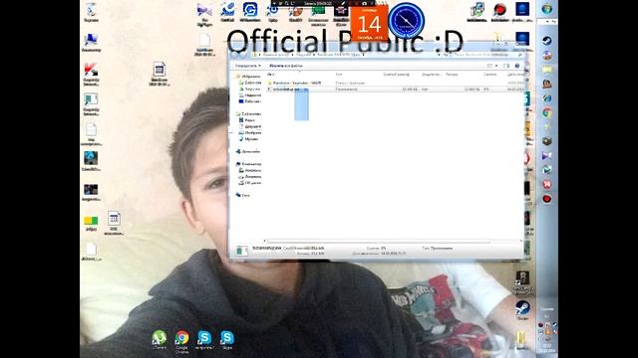The width and height of the screenshot is (638, 358).
Task: Open Internet Explorer from the taskbar
Action: [547, 98]
